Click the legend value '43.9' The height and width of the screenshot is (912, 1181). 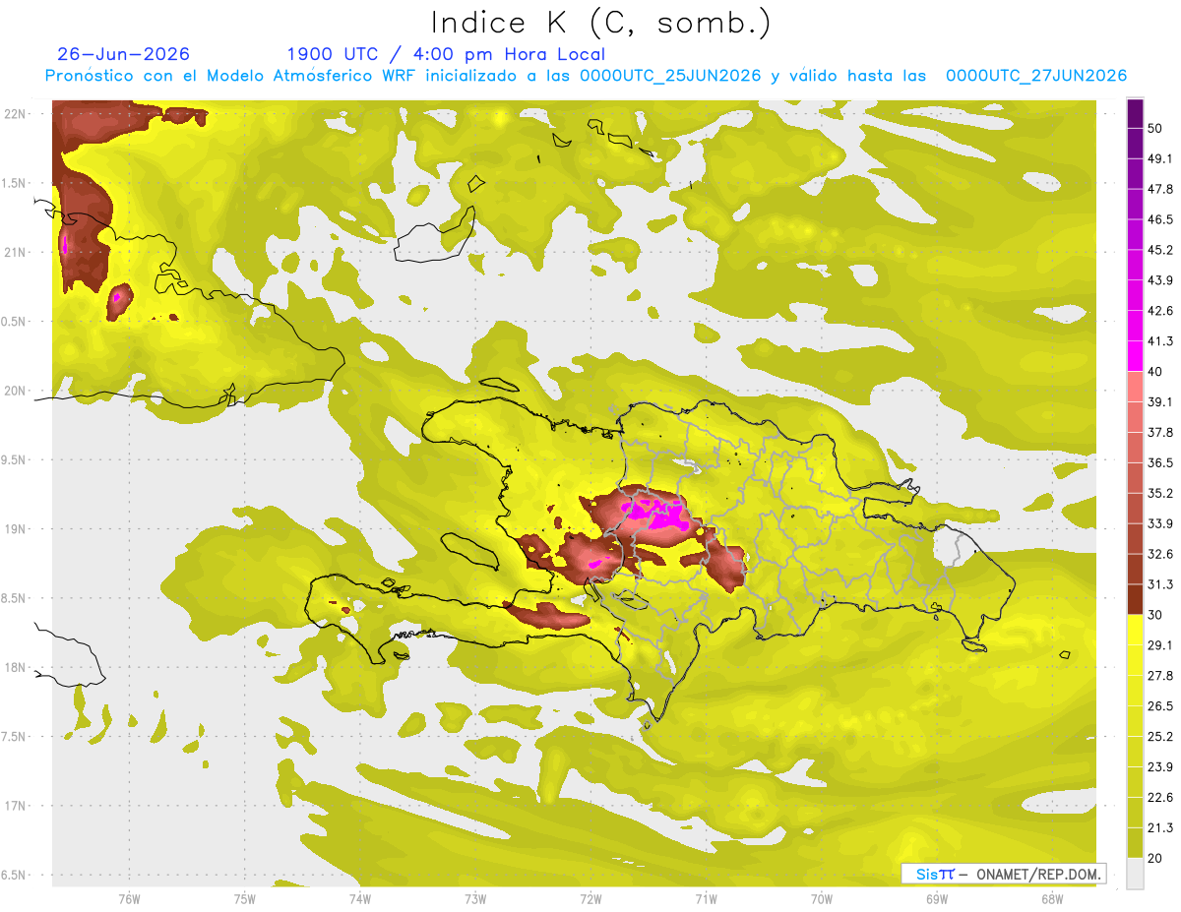(x=1159, y=280)
